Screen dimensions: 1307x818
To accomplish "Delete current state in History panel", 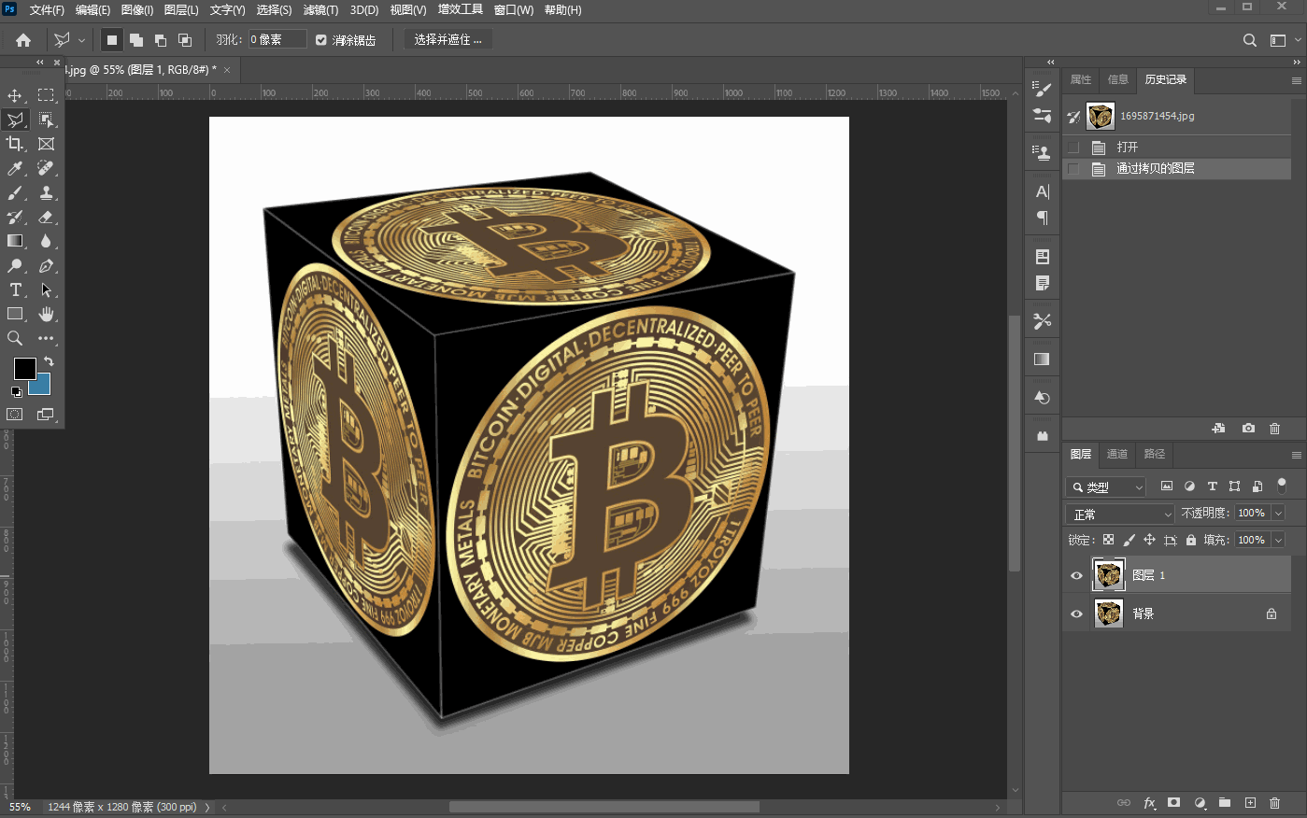I will 1274,428.
